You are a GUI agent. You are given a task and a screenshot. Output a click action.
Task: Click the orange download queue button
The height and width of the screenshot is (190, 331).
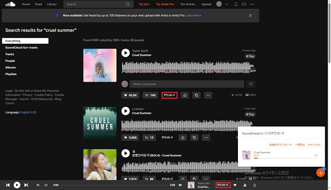[x=321, y=173]
